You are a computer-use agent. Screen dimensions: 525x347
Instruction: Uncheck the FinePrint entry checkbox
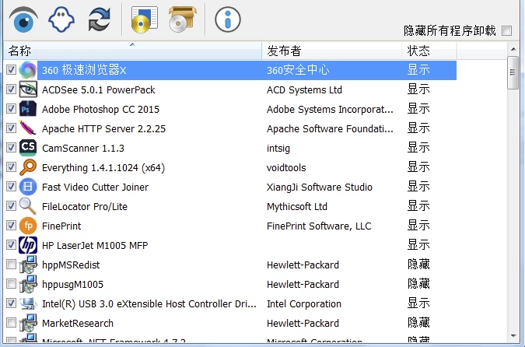click(x=11, y=226)
